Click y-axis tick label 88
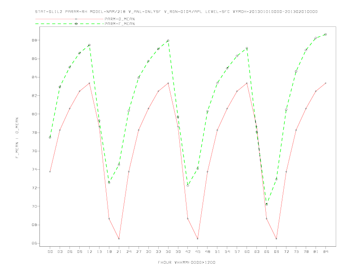355x274 pixels. coord(34,40)
